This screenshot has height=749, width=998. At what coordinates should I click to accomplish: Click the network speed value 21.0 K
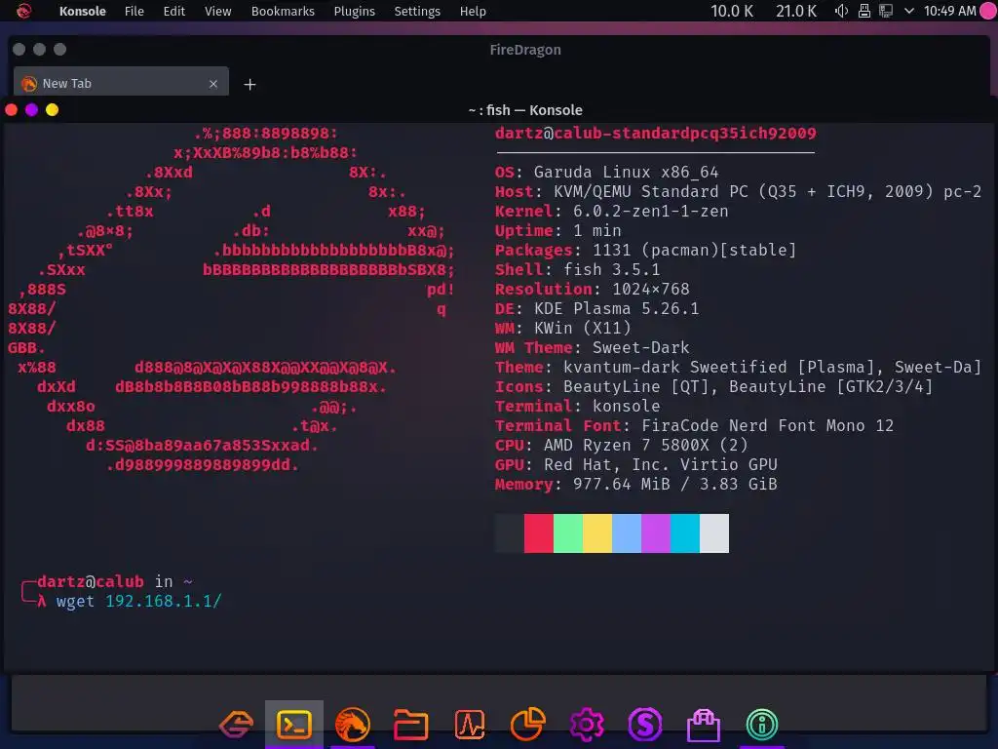(795, 12)
